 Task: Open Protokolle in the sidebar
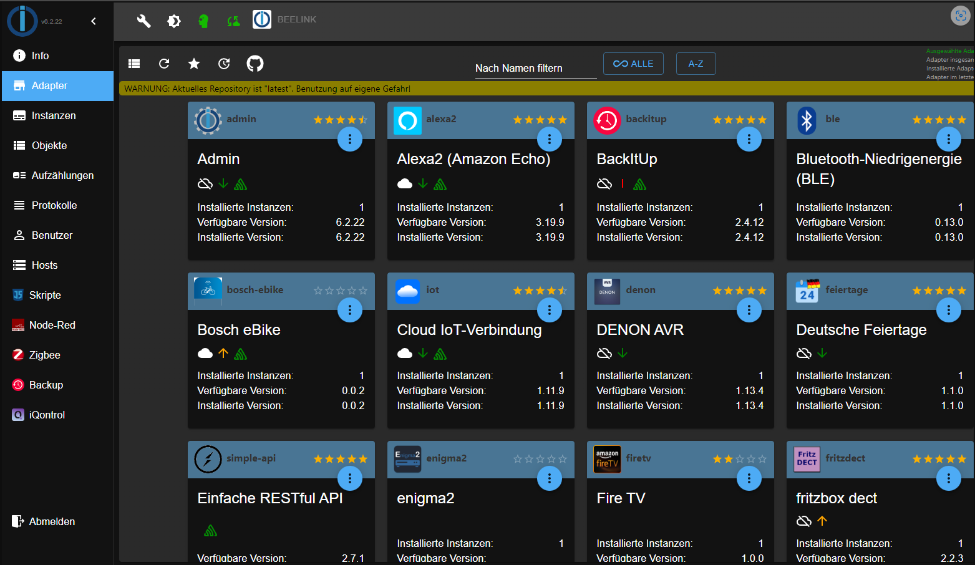tap(57, 205)
